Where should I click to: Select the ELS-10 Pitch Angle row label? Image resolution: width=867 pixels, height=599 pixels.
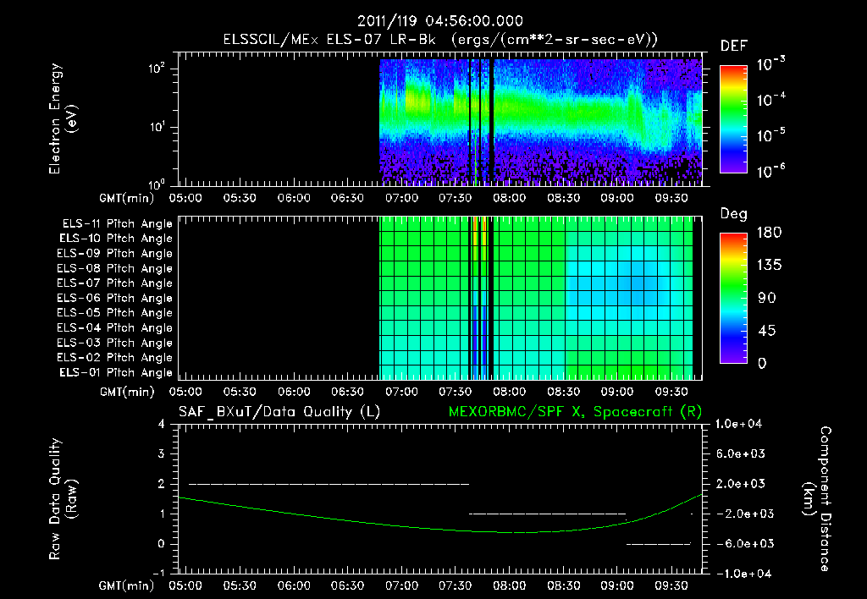(116, 239)
